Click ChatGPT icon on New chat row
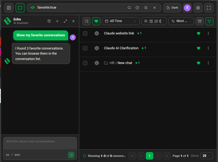This screenshot has height=162, width=218. [97, 63]
